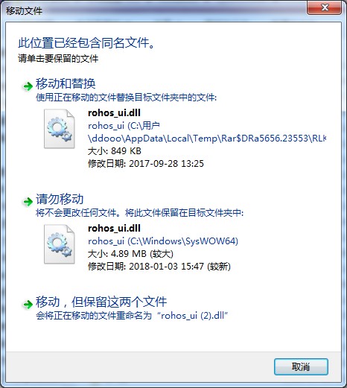
Task: Cancel the move with 取消 button
Action: click(x=301, y=366)
